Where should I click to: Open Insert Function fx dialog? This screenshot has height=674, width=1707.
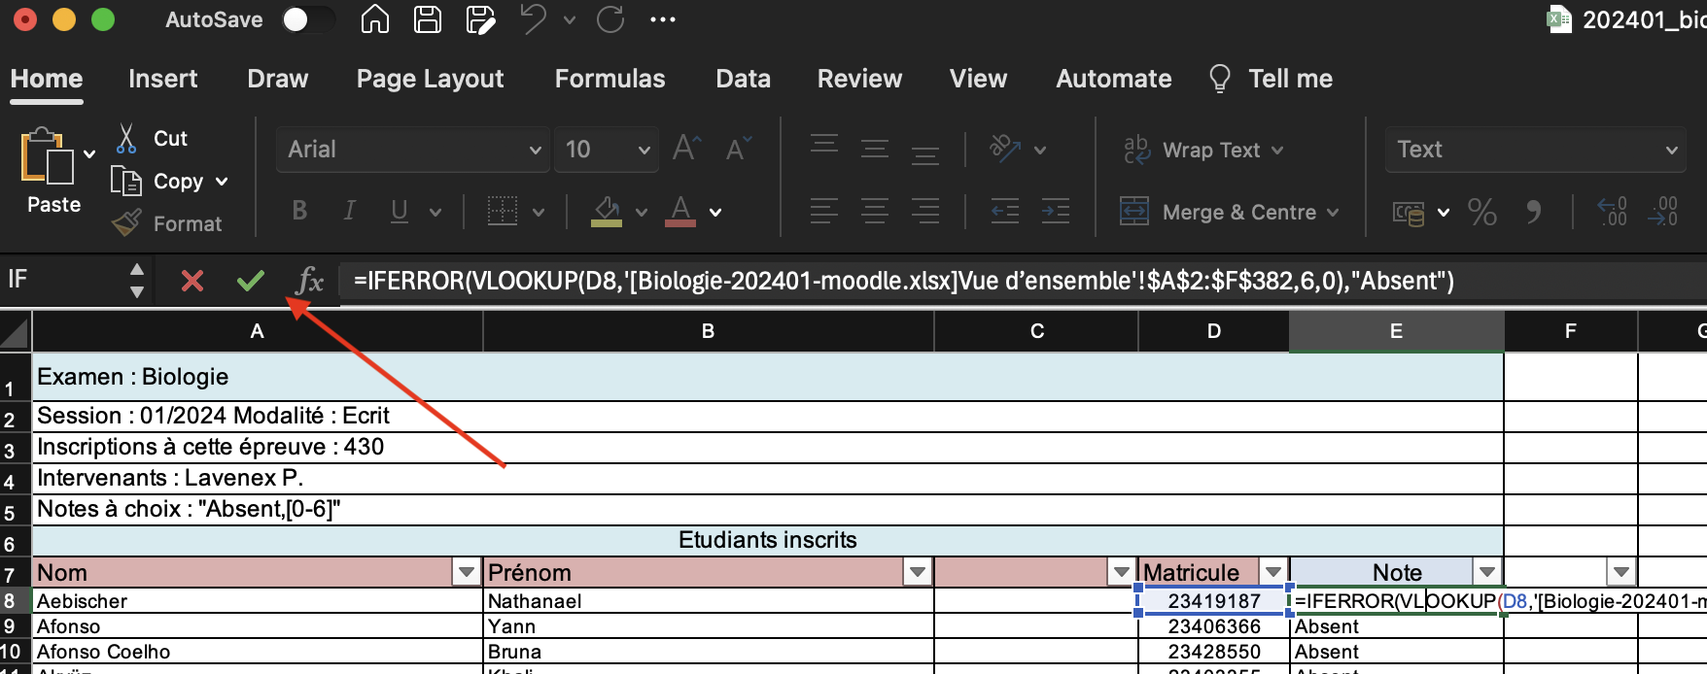pyautogui.click(x=310, y=281)
